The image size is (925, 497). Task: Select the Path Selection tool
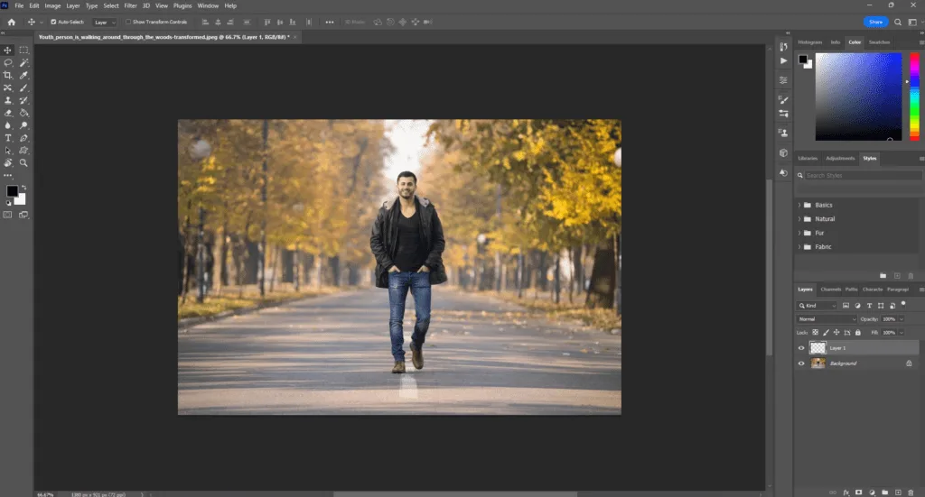7,150
